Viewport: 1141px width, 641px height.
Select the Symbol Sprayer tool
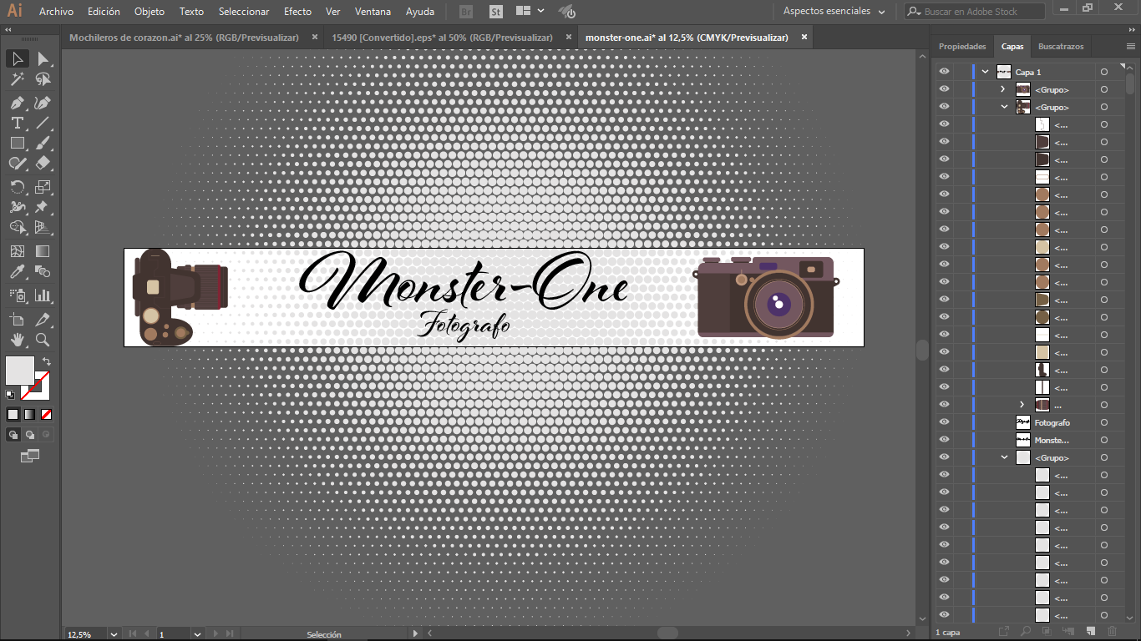17,295
